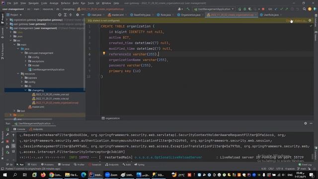Viewport: 318px width, 179px height.
Task: Click the Project panel horizontal scrollbar
Action: pos(29,119)
